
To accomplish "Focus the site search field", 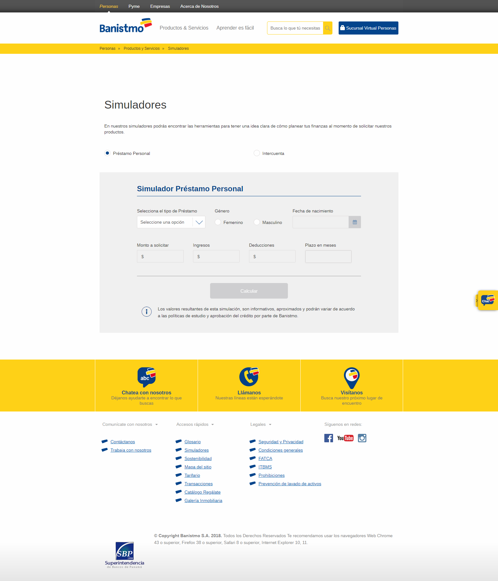I will click(295, 28).
